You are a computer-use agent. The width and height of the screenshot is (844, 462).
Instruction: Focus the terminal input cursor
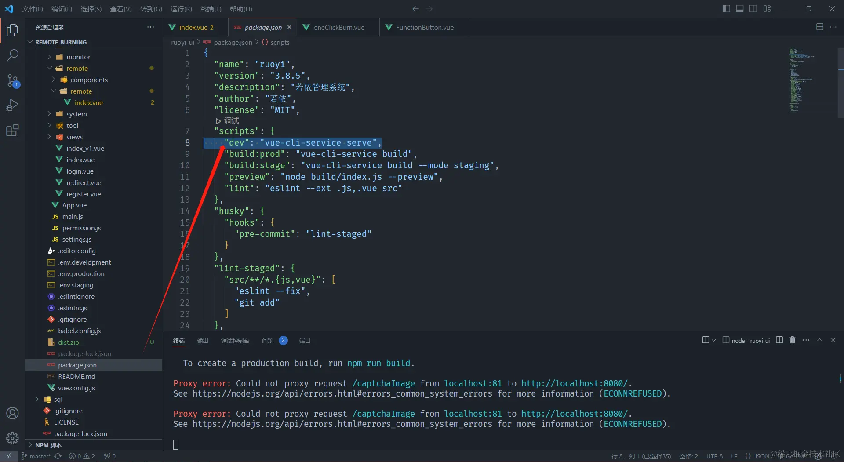click(x=176, y=444)
